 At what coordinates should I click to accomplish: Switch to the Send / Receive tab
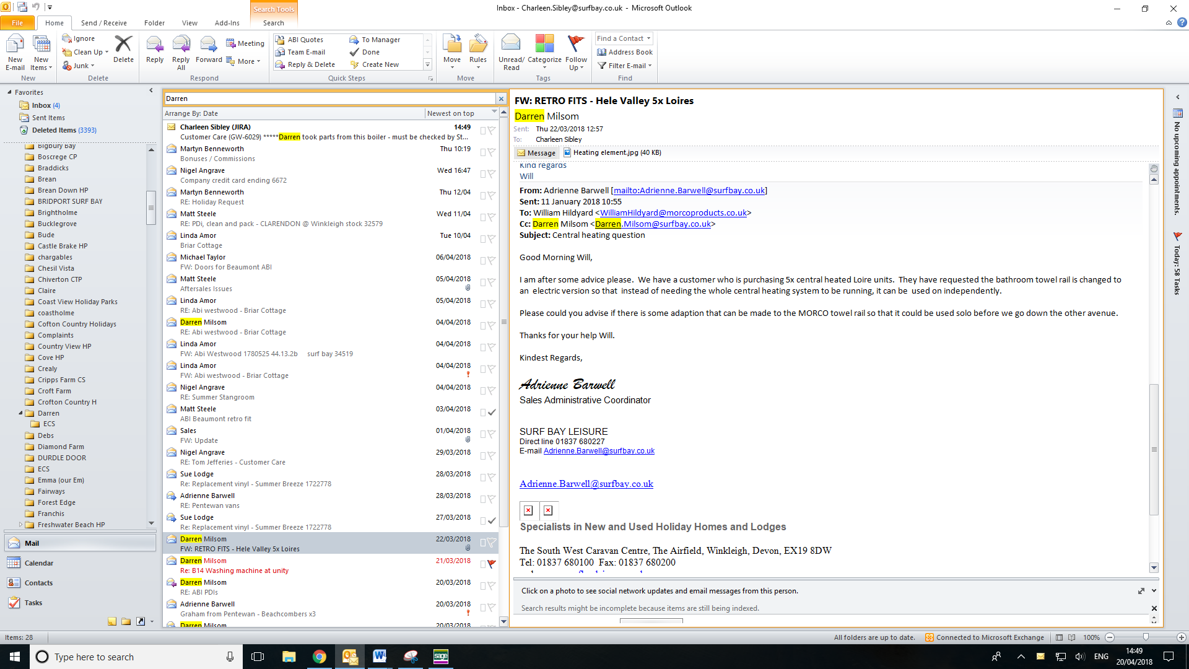point(103,23)
